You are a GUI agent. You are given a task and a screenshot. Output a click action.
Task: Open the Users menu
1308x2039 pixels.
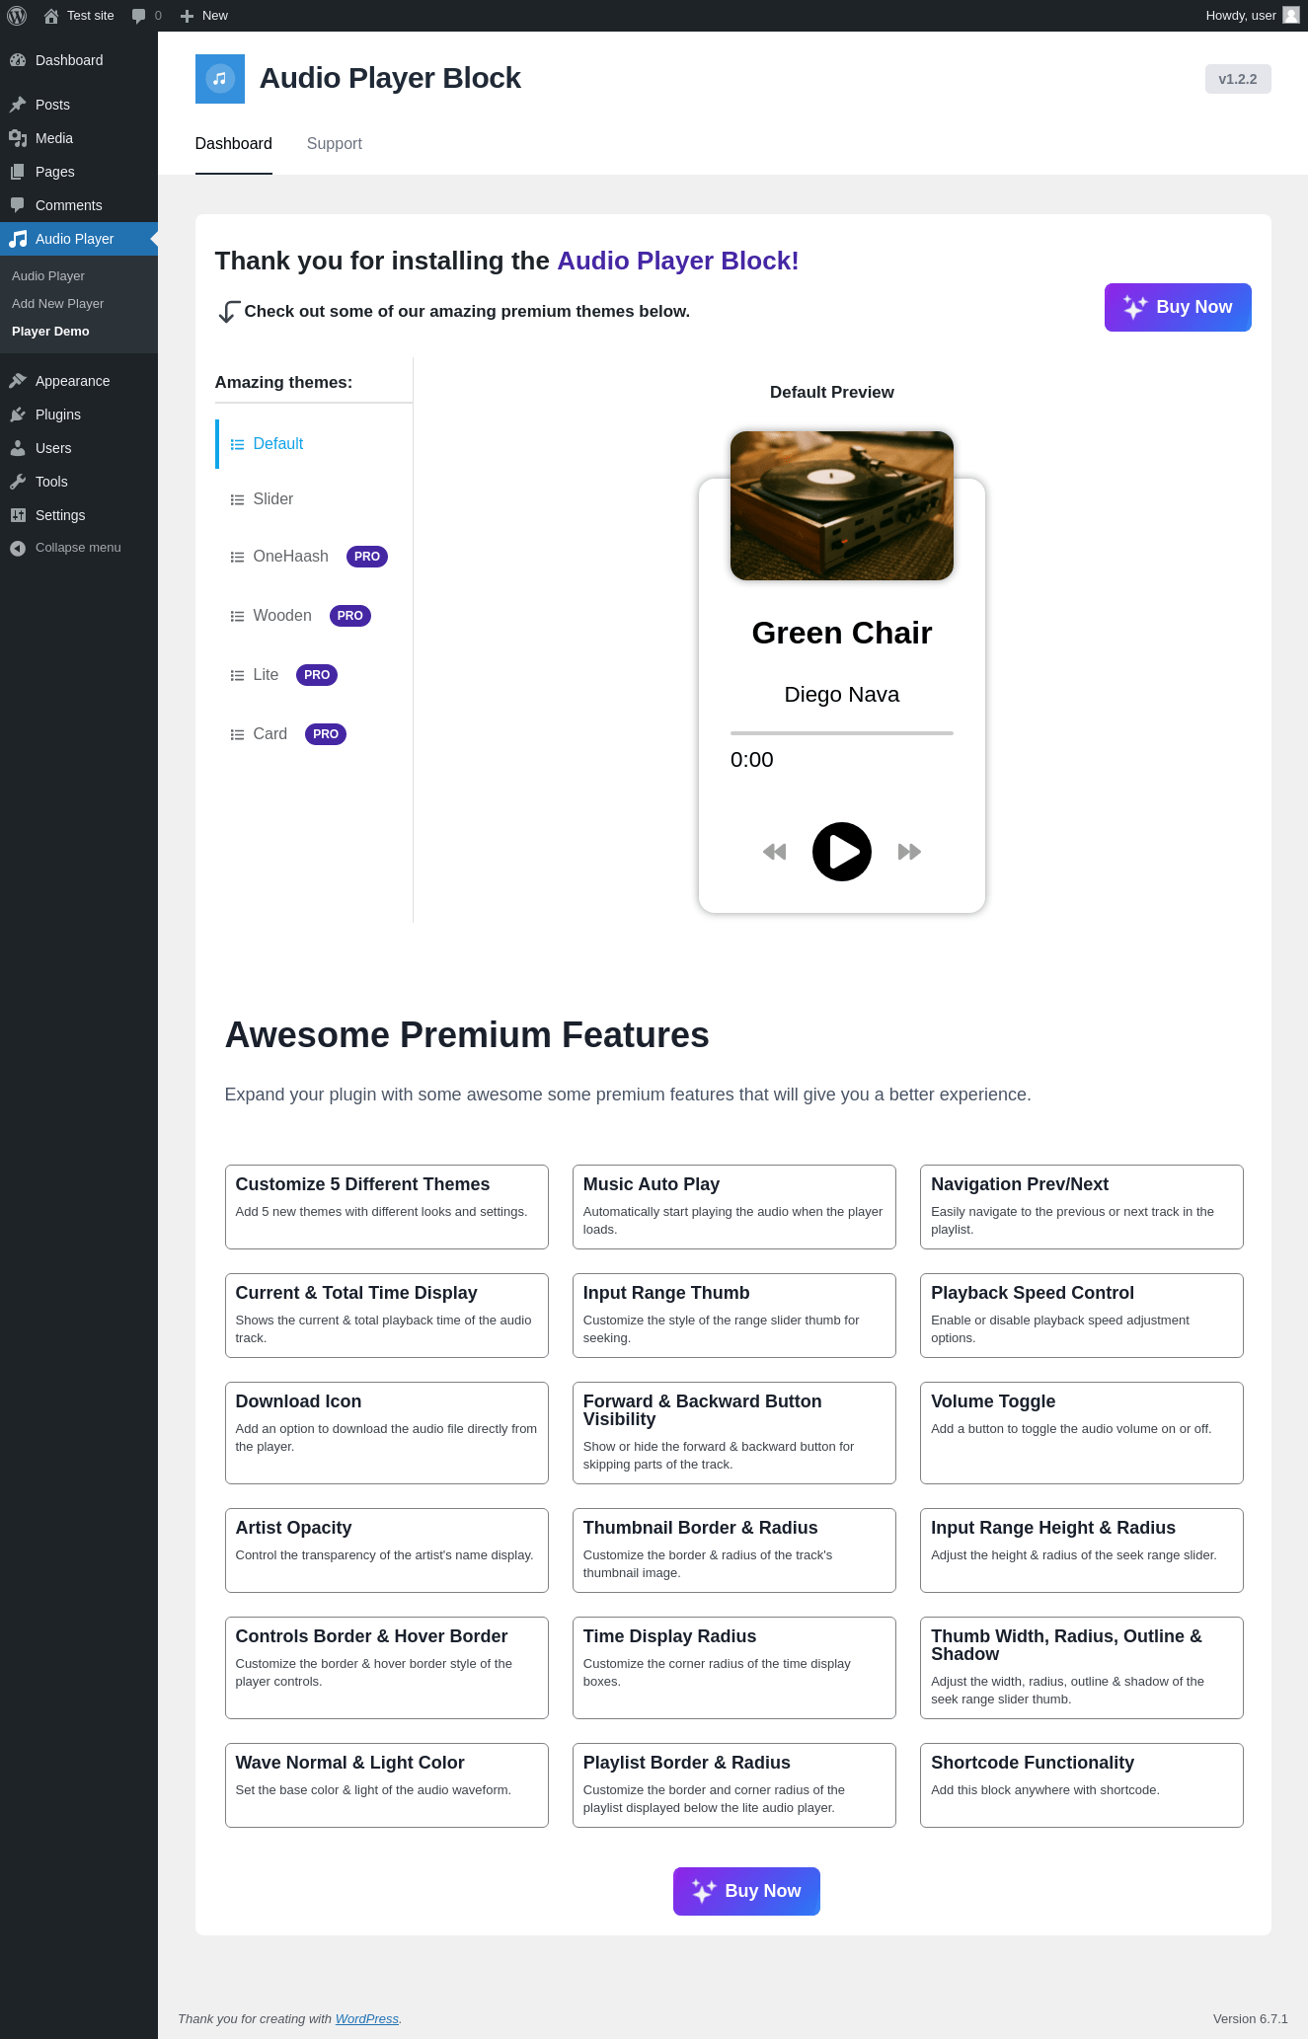coord(79,448)
